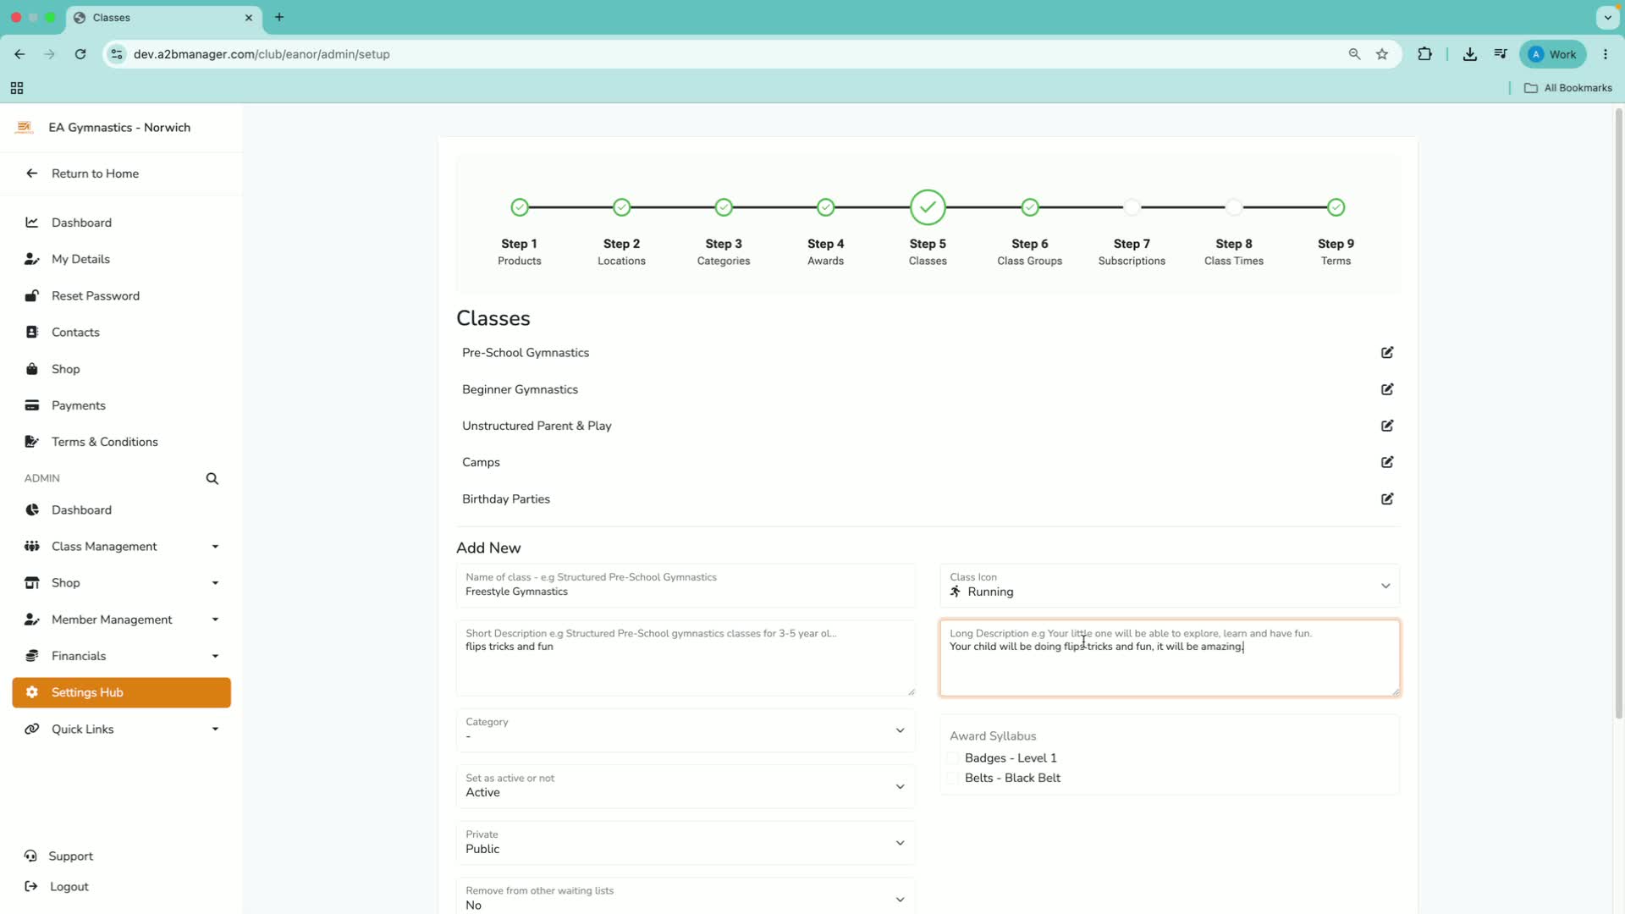Bookmark page with the star icon
Viewport: 1625px width, 914px height.
(1382, 54)
